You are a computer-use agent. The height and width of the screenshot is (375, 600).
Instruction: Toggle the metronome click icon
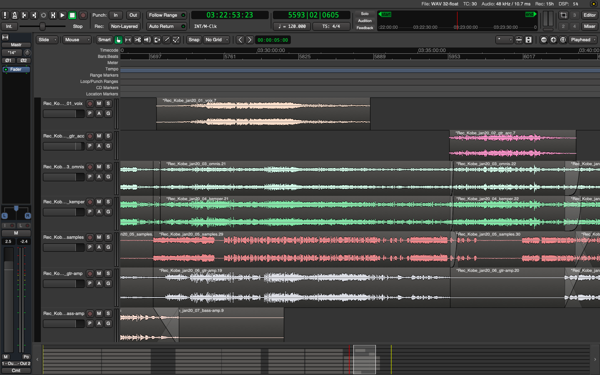point(15,15)
